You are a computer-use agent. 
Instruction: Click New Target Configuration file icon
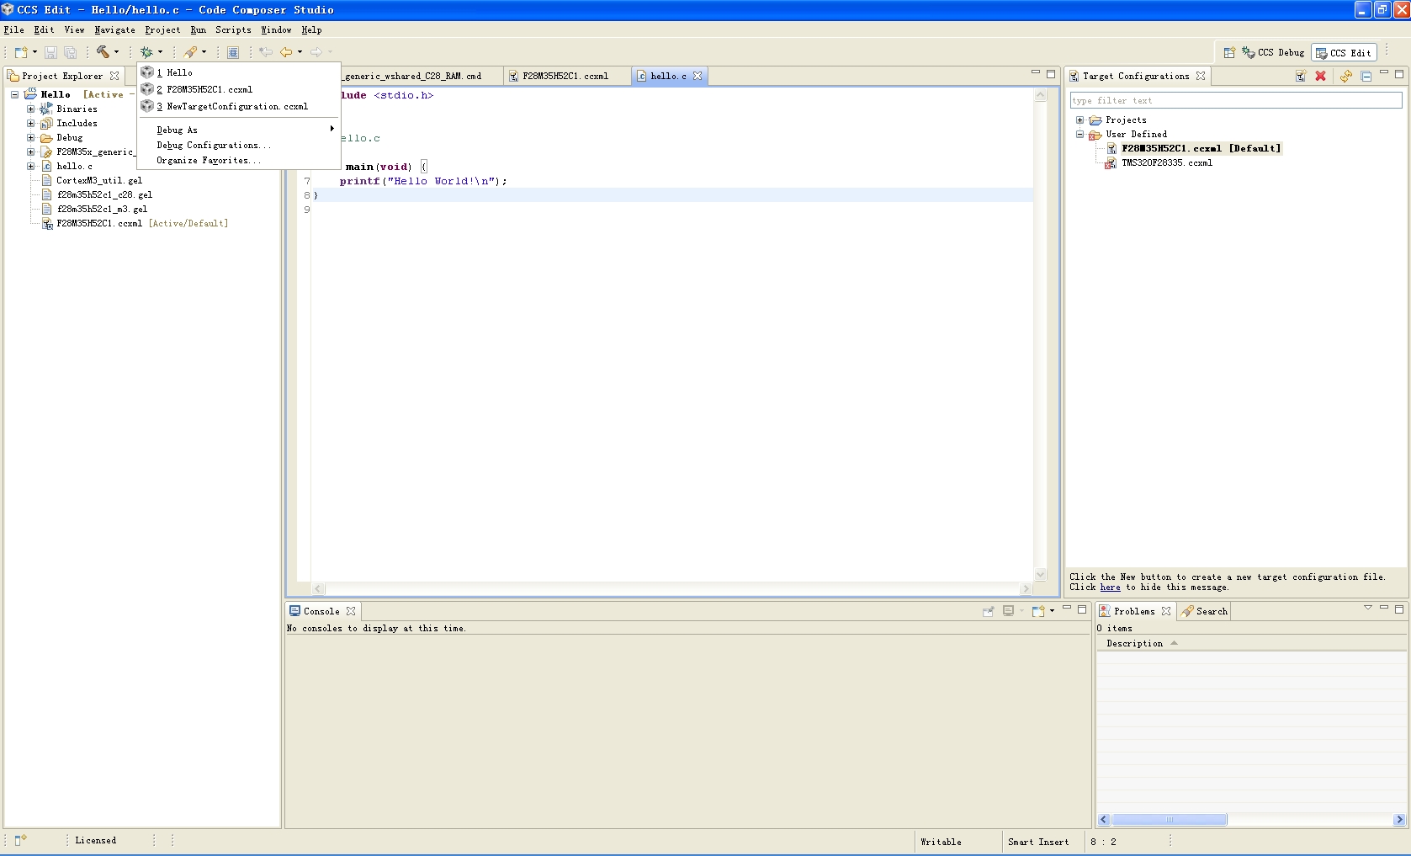tap(1300, 76)
